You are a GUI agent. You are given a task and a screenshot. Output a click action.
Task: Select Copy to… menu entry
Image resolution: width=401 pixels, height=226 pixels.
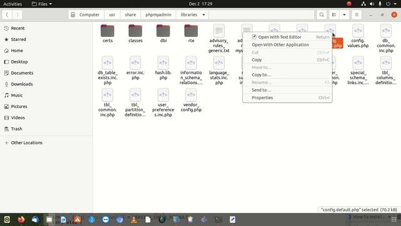coord(288,75)
